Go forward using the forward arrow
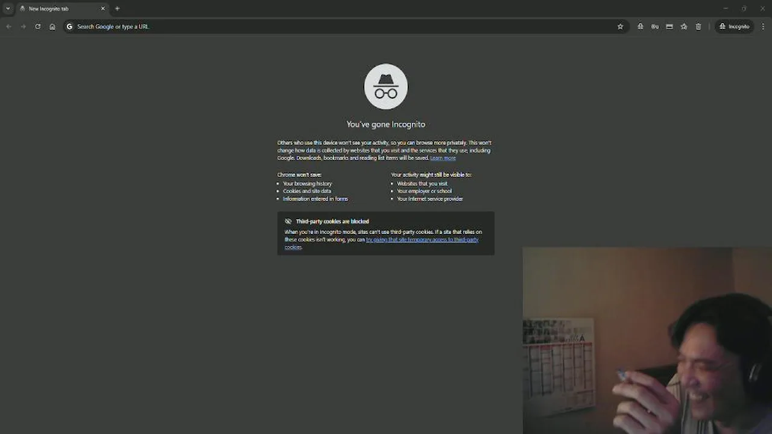772x434 pixels. [x=23, y=27]
